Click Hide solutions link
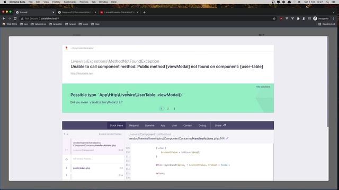Image resolution: width=339 pixels, height=190 pixels. coord(263,87)
